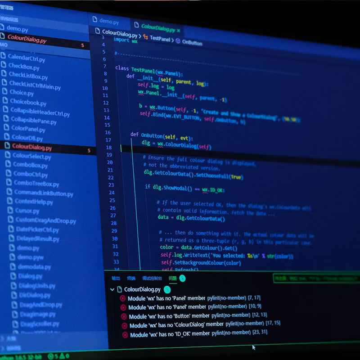360x360 pixels.
Task: Open the Terminal panel tab
Action: [x=131, y=279]
